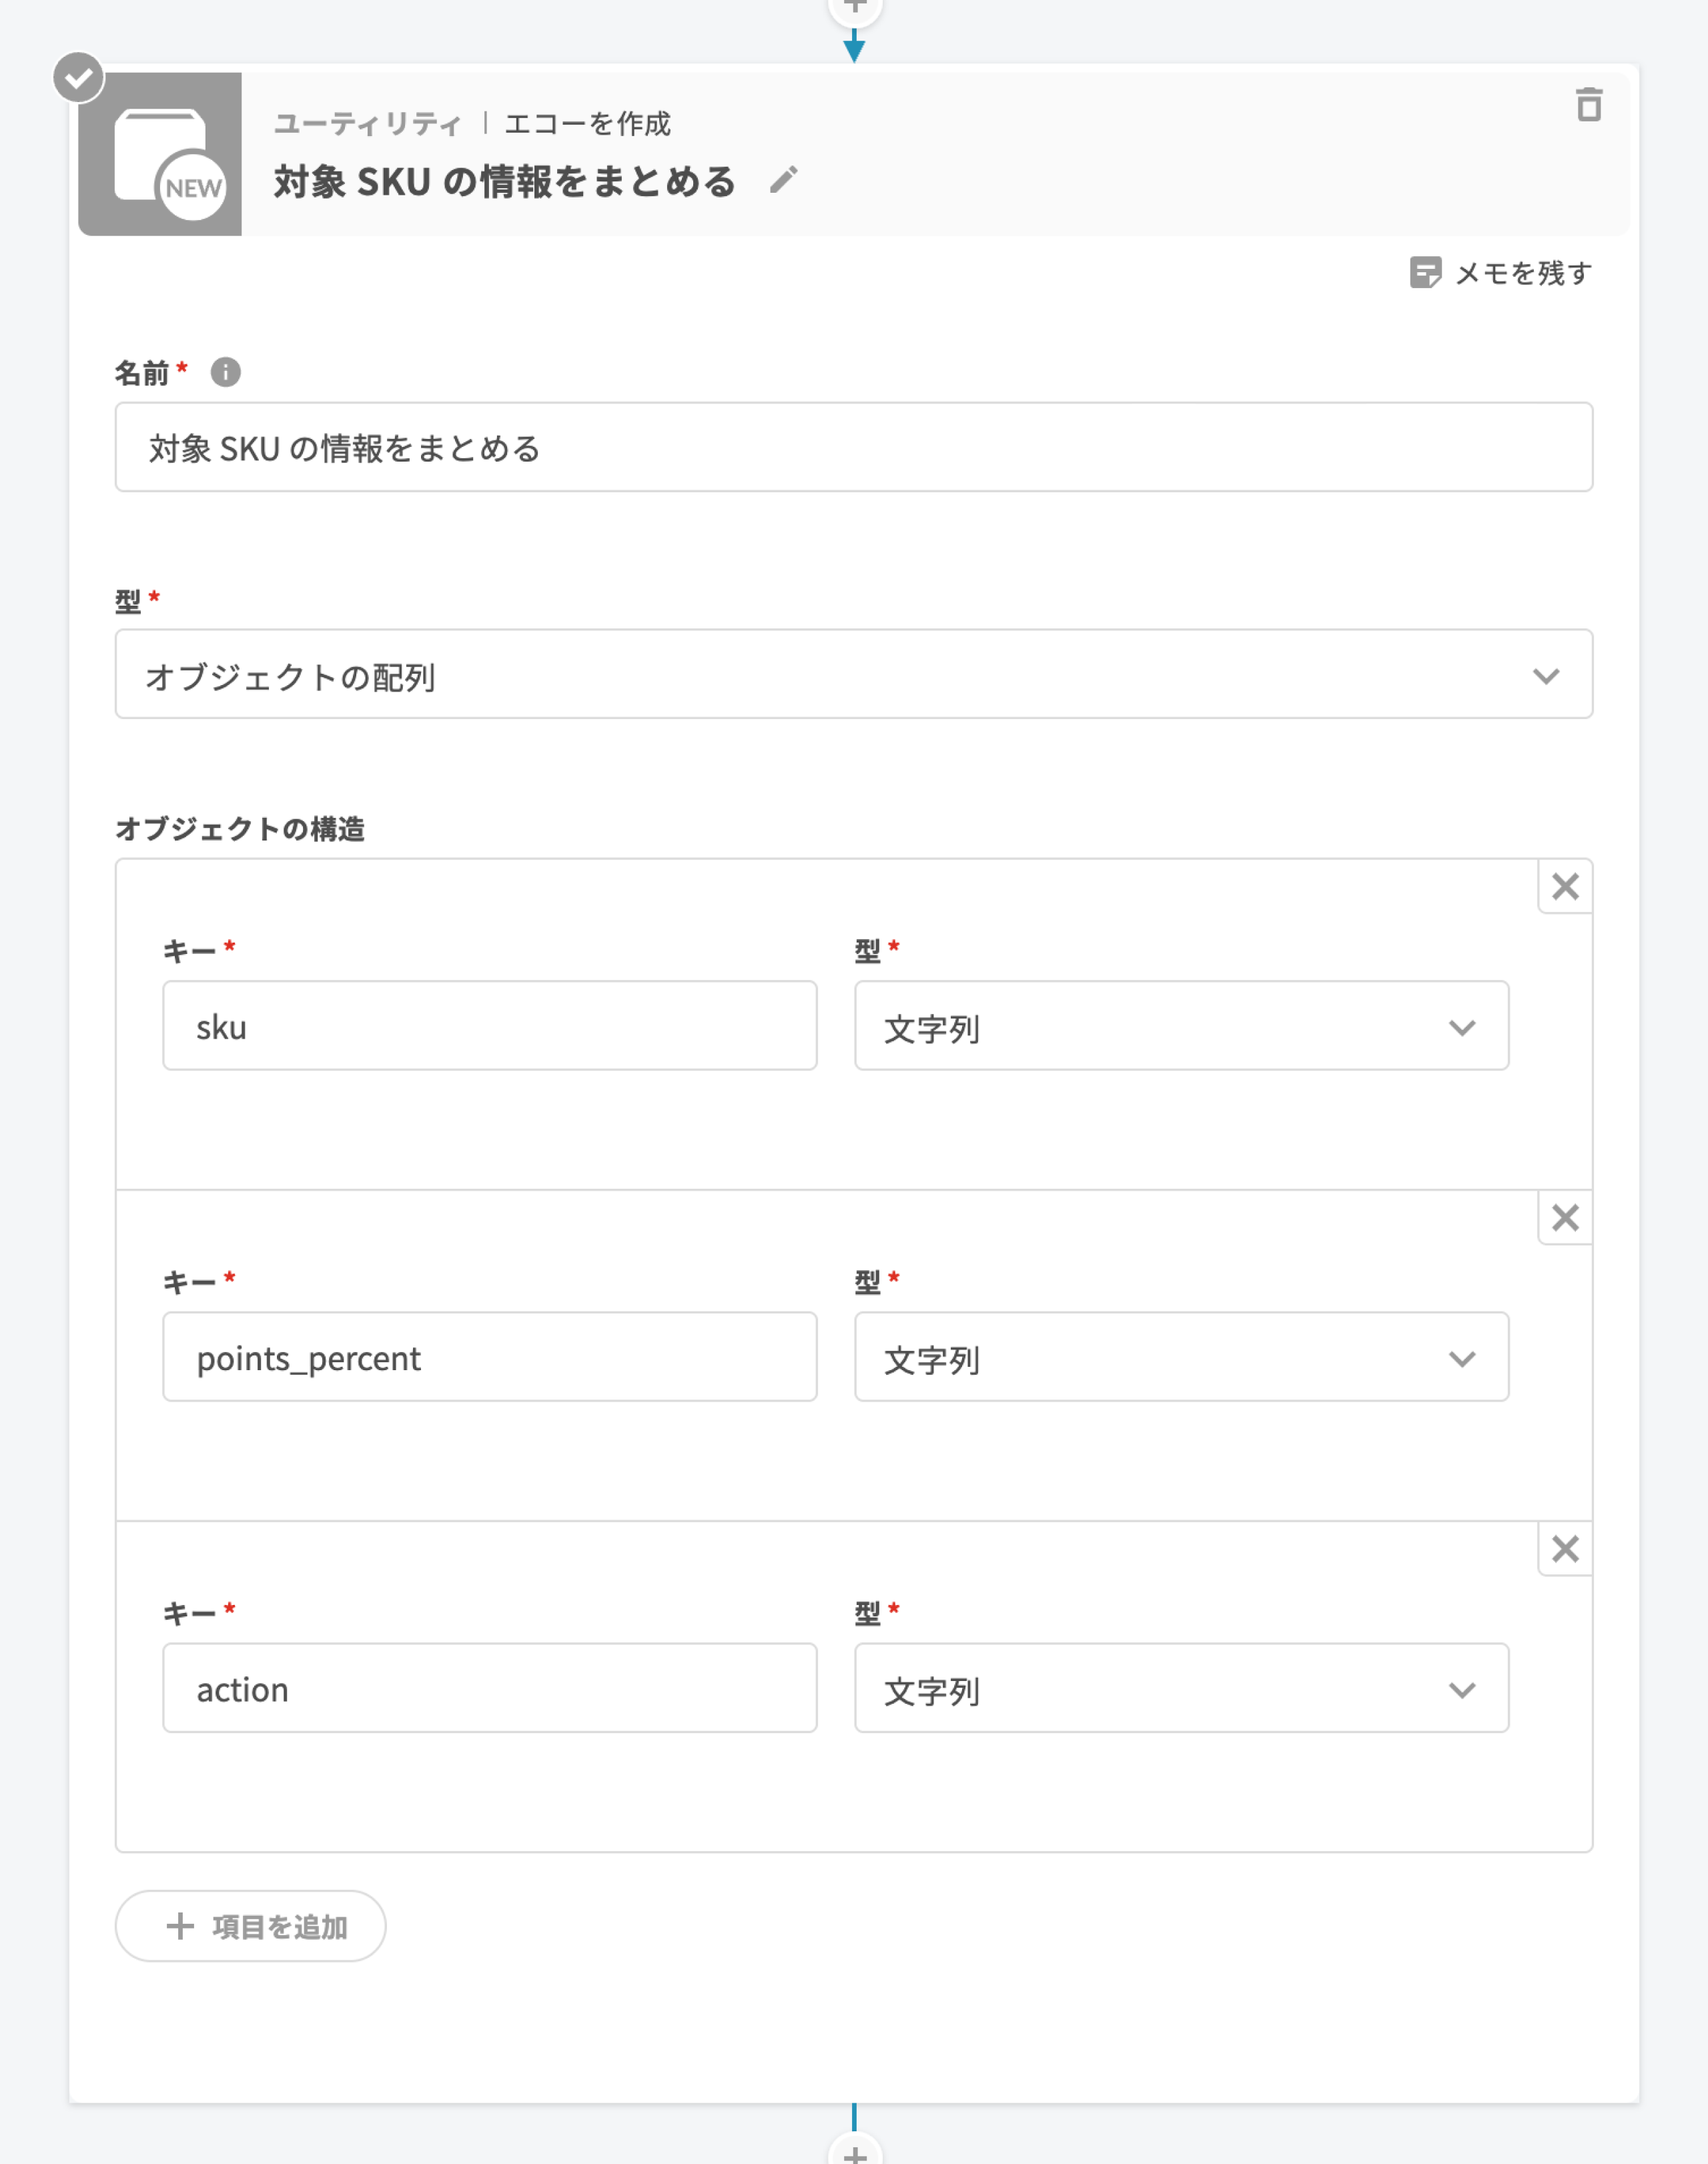Image resolution: width=1708 pixels, height=2164 pixels.
Task: Click the 名前 text input field
Action: [x=853, y=448]
